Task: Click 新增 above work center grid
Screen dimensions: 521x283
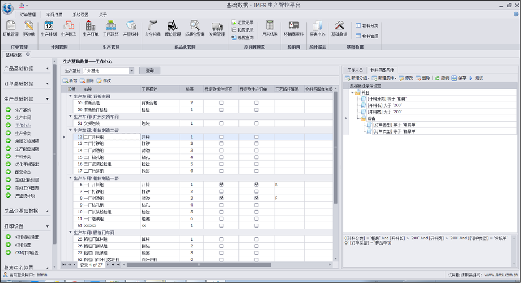Action: pyautogui.click(x=70, y=81)
